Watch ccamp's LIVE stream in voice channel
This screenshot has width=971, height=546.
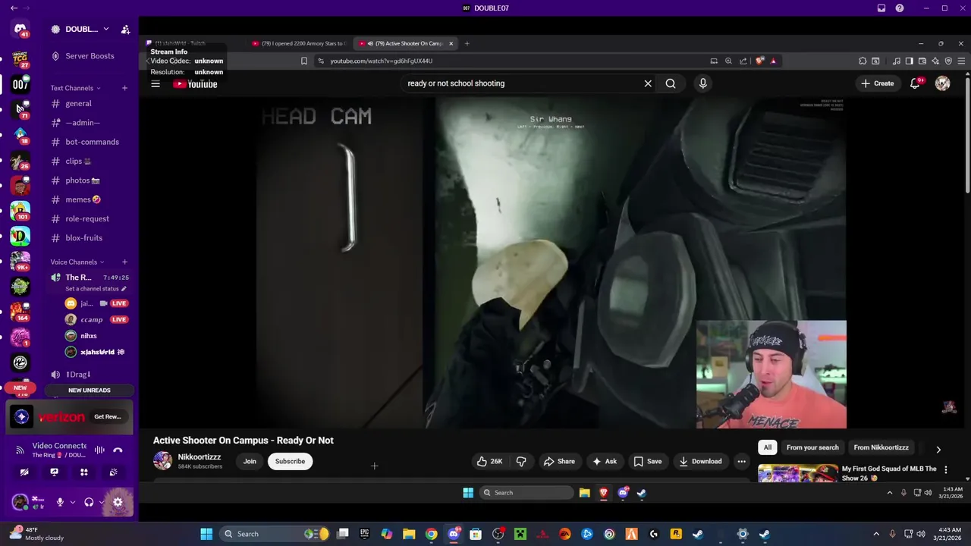coord(119,319)
